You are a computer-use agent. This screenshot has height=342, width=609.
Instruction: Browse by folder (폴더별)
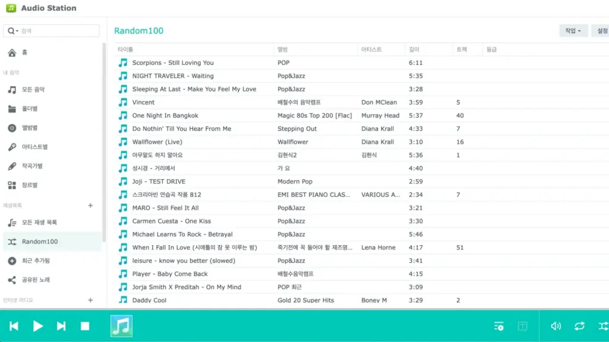[52, 109]
